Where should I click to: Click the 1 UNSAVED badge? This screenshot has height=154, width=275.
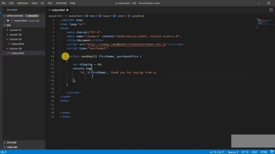click(32, 16)
